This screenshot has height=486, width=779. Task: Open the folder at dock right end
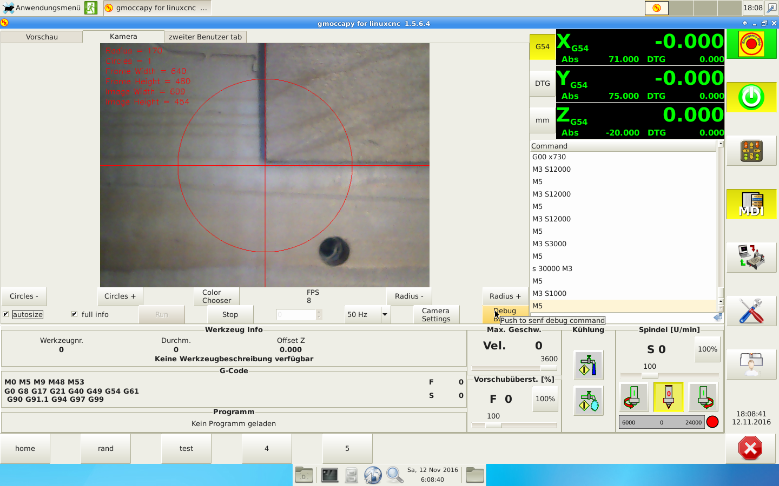point(474,475)
